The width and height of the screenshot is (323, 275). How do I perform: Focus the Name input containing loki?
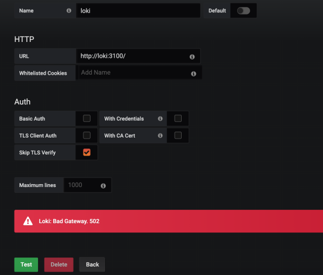138,10
